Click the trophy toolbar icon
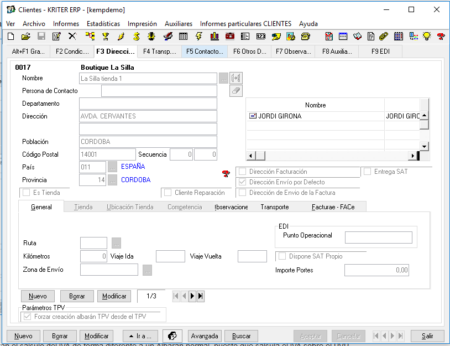This screenshot has height=346, width=450. (x=106, y=36)
